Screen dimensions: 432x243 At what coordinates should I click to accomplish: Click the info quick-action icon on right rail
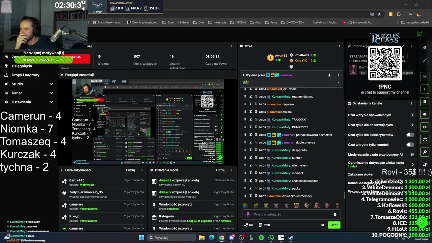[425, 48]
